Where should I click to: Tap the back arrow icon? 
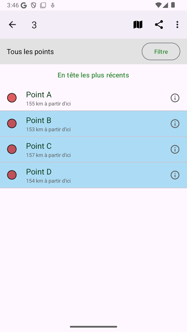(x=12, y=25)
